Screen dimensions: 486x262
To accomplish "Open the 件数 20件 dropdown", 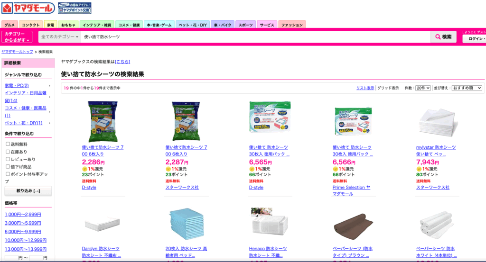I will [423, 88].
